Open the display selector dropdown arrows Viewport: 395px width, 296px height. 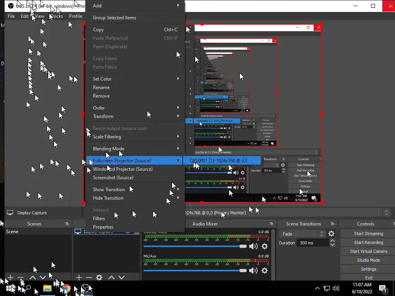387,213
